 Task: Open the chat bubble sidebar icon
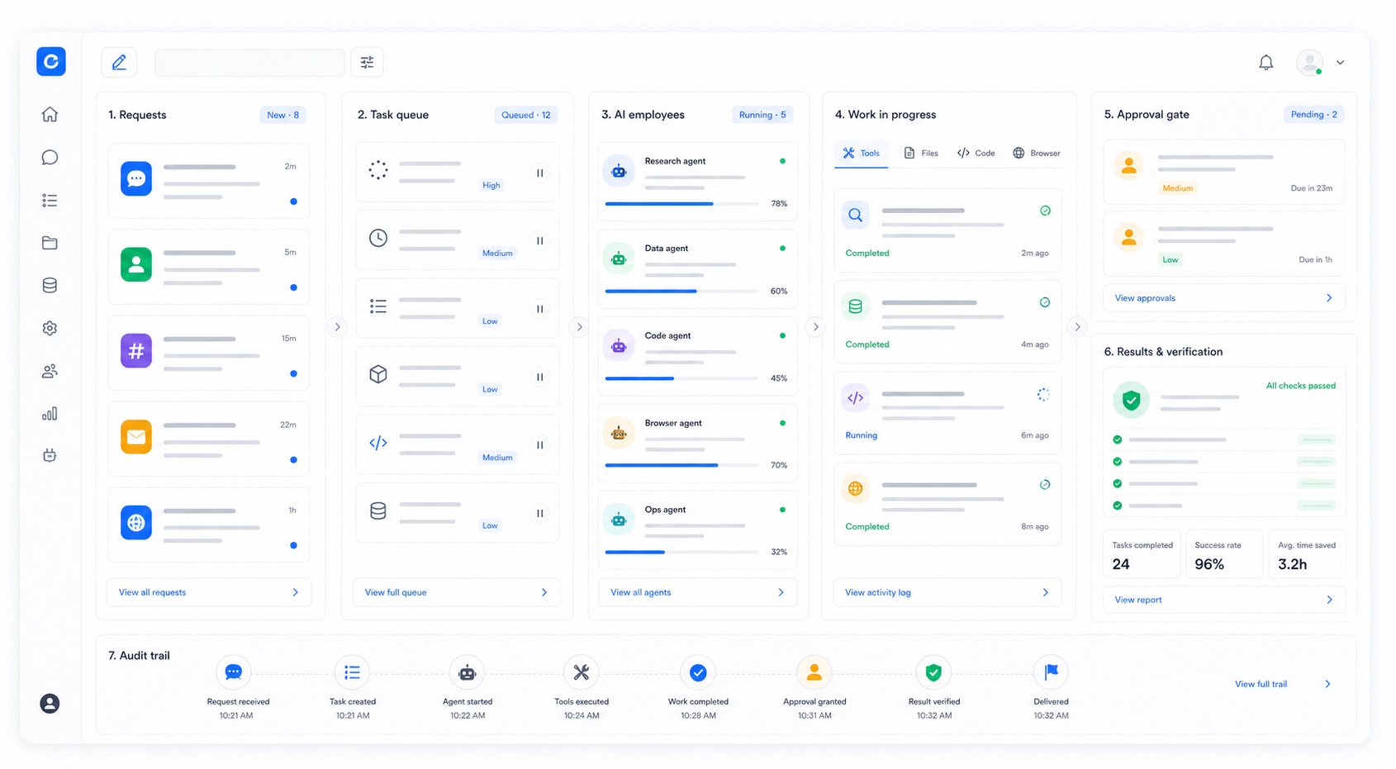tap(50, 157)
